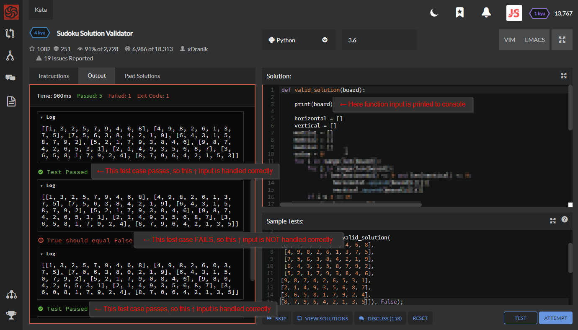
Task: Open the JS user profile avatar
Action: (x=514, y=13)
